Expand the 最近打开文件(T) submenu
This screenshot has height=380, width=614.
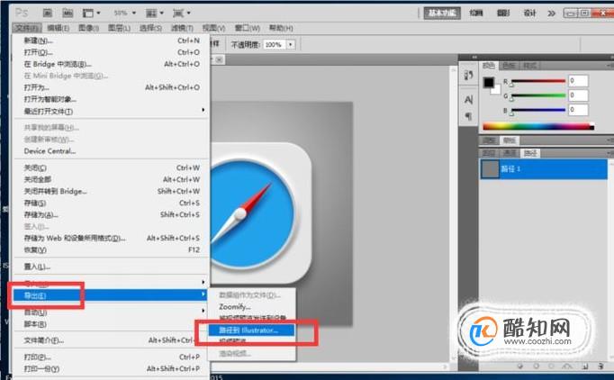112,112
